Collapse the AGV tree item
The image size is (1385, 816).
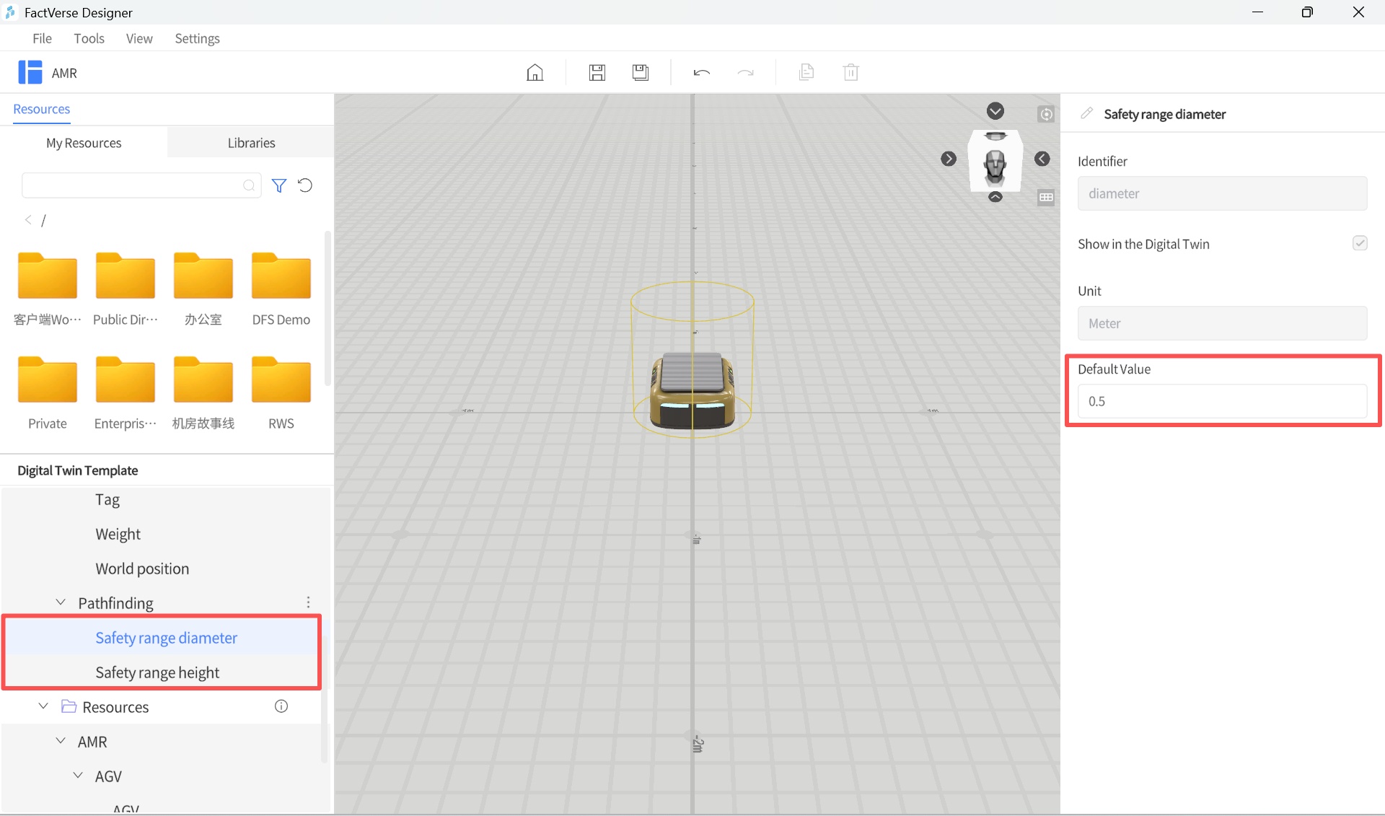click(x=78, y=775)
